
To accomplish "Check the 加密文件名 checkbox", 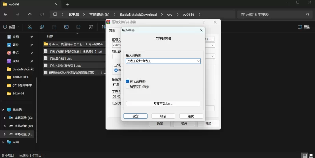I will pos(127,87).
